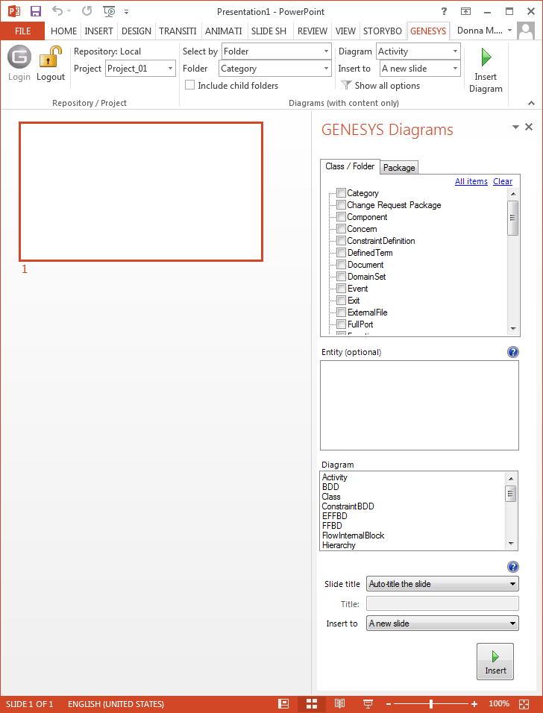The height and width of the screenshot is (713, 543).
Task: Click the Insert button in task pane
Action: point(495,662)
